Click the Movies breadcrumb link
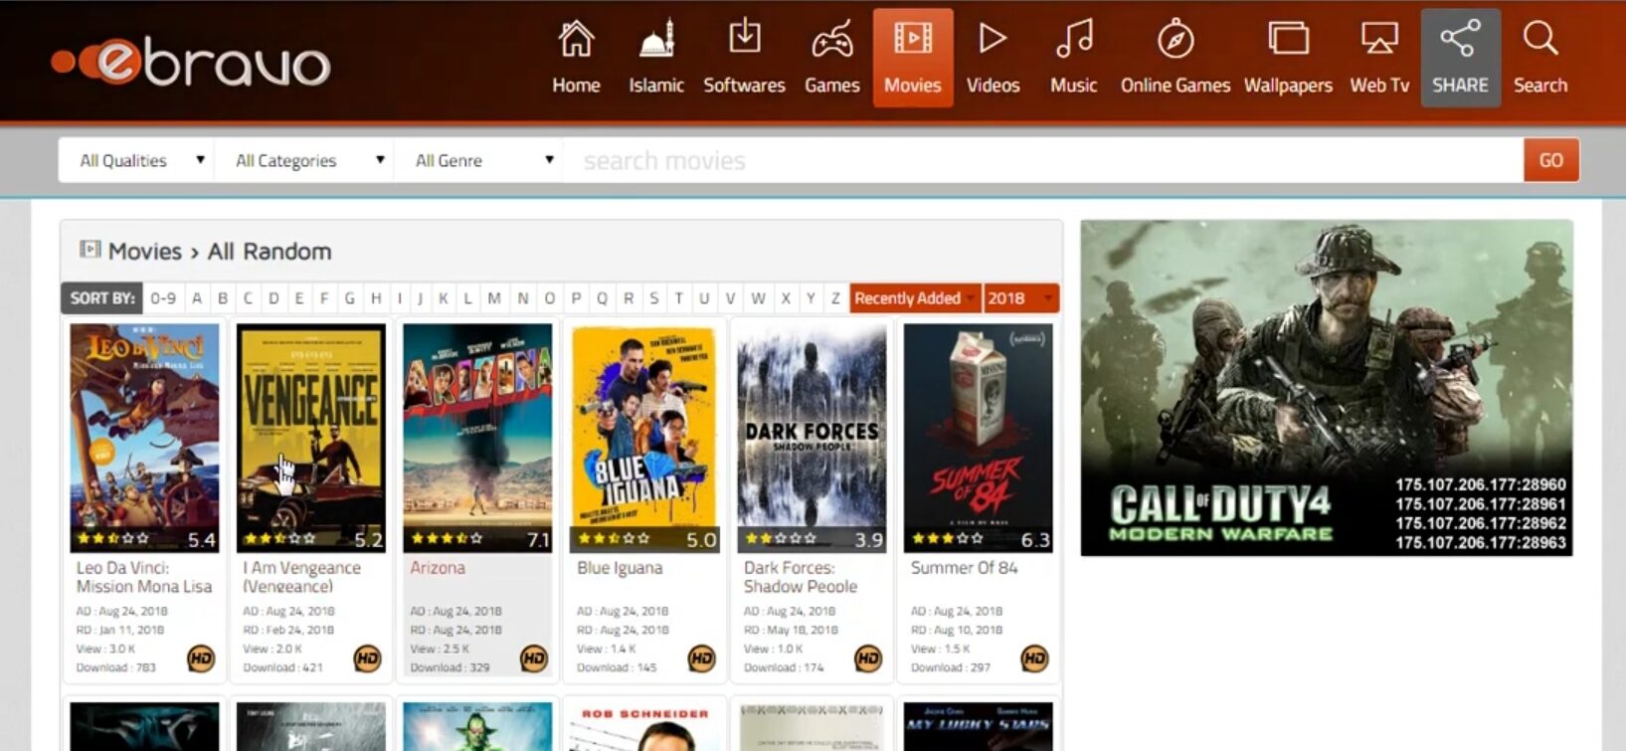The image size is (1626, 751). 145,251
